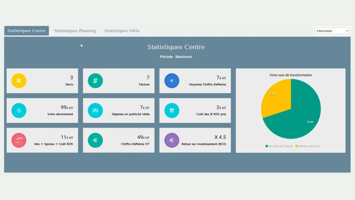The image size is (355, 200).
Task: Click the Votre taux de transformation chart title
Action: click(291, 75)
